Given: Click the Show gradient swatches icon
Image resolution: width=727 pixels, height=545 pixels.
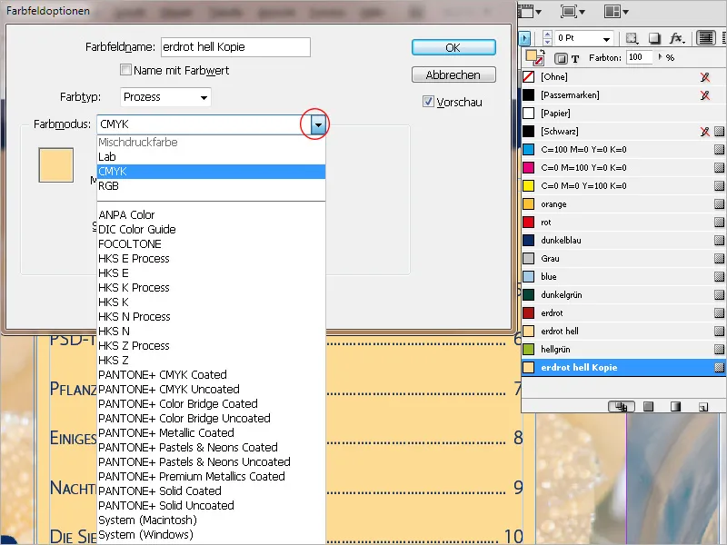Looking at the screenshot, I should [673, 409].
